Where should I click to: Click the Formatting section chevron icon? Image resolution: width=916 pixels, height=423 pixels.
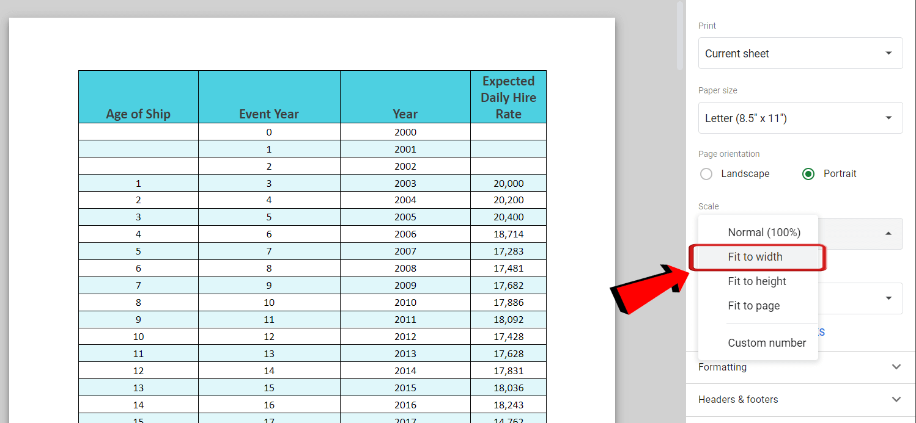897,367
